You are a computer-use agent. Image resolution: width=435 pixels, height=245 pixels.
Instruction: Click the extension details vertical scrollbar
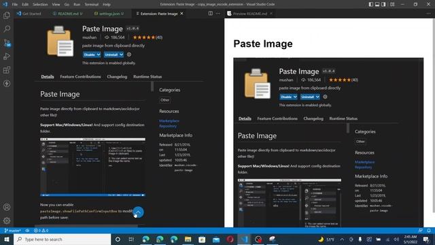[x=152, y=86]
